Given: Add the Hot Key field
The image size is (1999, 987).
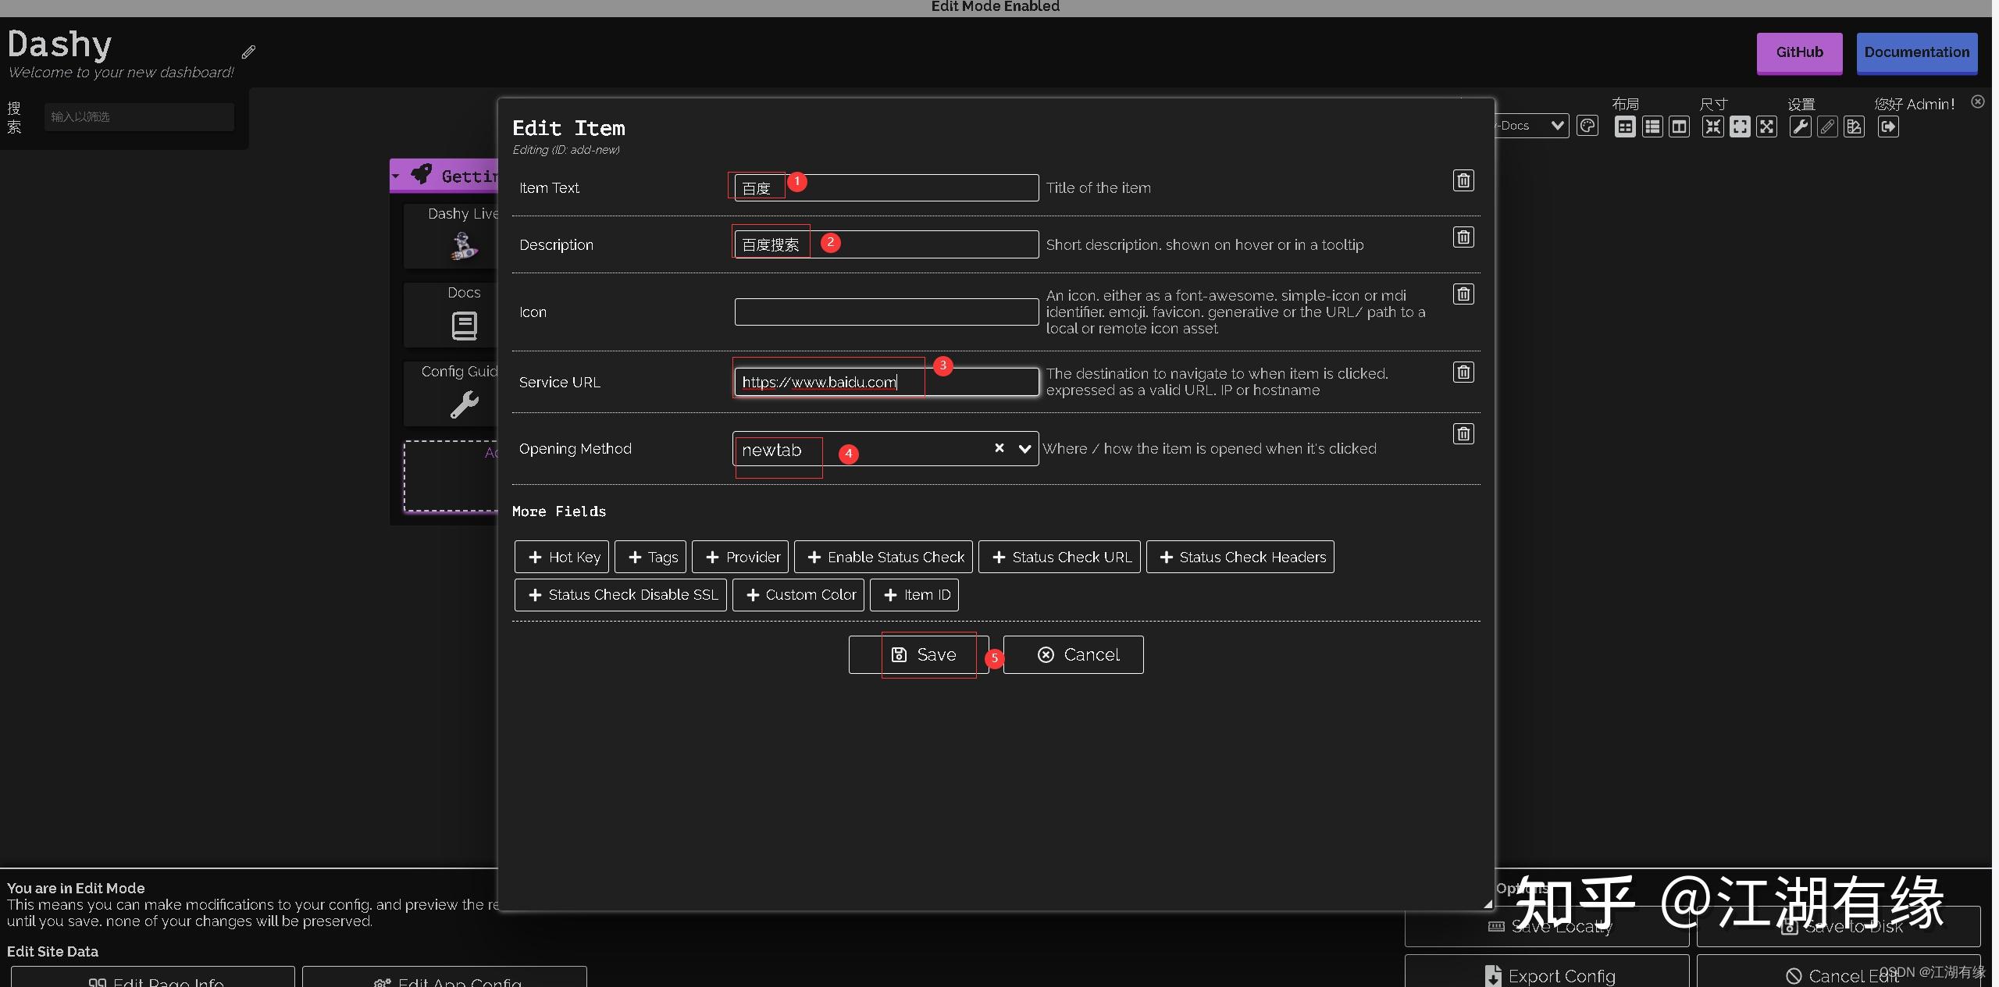Looking at the screenshot, I should 564,557.
